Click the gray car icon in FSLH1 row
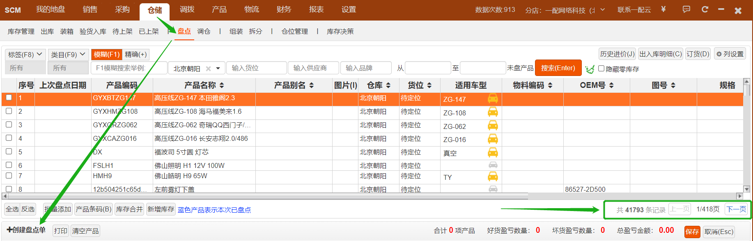Image resolution: width=753 pixels, height=241 pixels. tap(493, 165)
